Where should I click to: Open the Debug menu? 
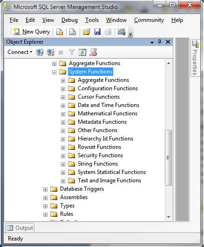[69, 20]
